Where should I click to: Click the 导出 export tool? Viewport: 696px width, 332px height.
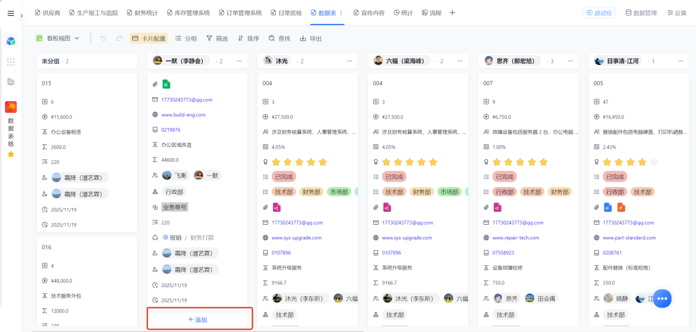coord(310,38)
